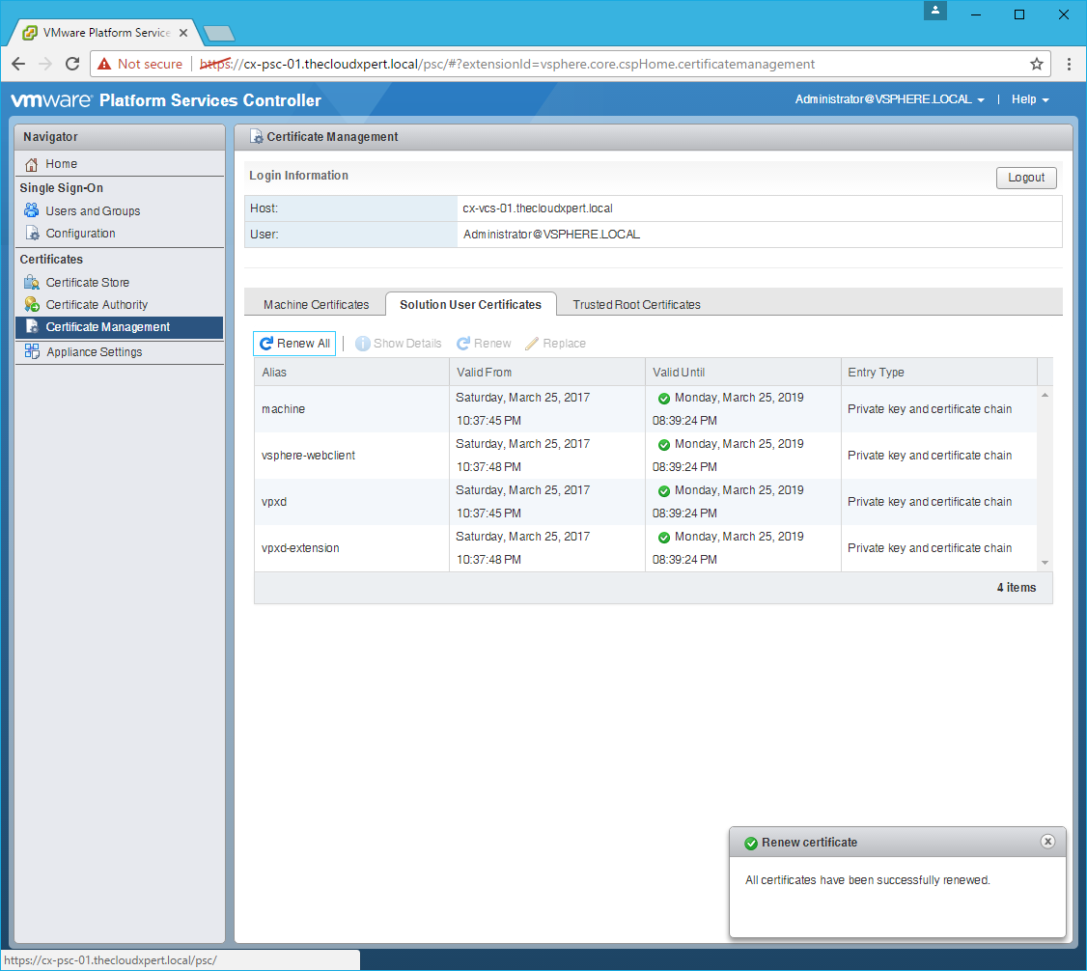This screenshot has width=1087, height=971.
Task: Click the Certificate Authority icon
Action: [32, 305]
